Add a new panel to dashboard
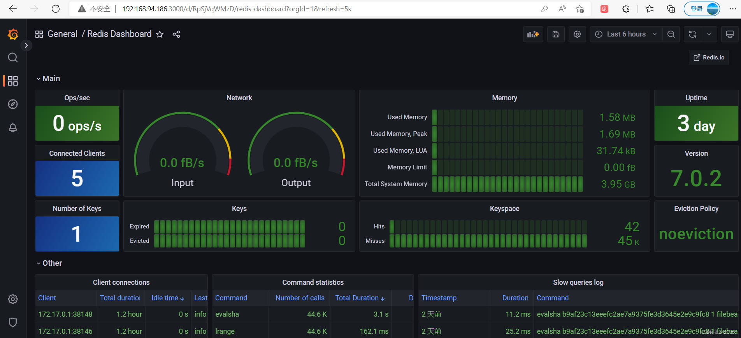 click(x=533, y=34)
